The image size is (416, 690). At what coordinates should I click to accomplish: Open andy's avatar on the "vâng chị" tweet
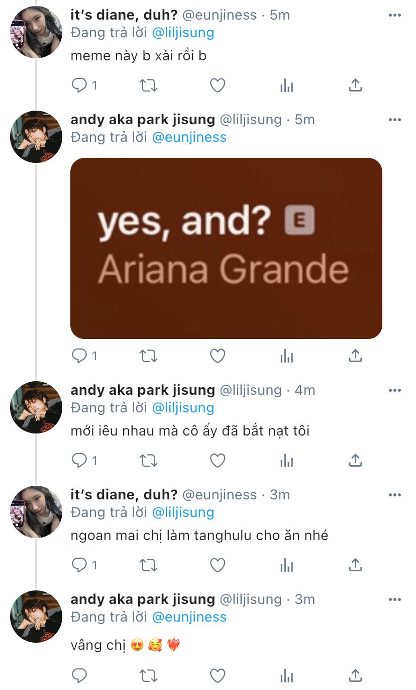(x=36, y=616)
